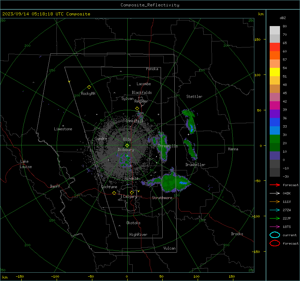Click the cyan 27ZW arrow icon
Viewport: 300px width, 281px height.
click(275, 210)
